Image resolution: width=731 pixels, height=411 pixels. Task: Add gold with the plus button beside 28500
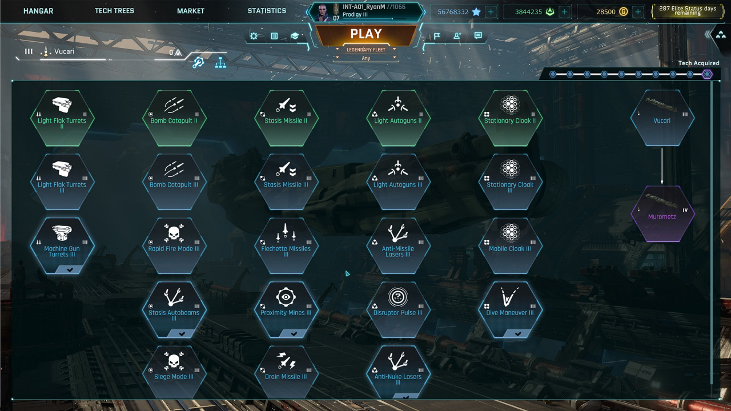click(x=638, y=11)
